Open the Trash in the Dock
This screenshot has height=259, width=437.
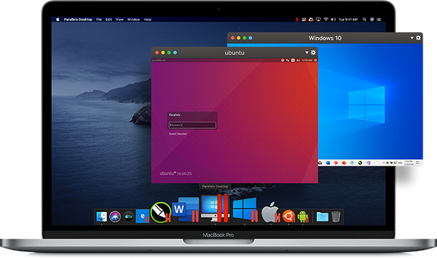[x=336, y=217]
